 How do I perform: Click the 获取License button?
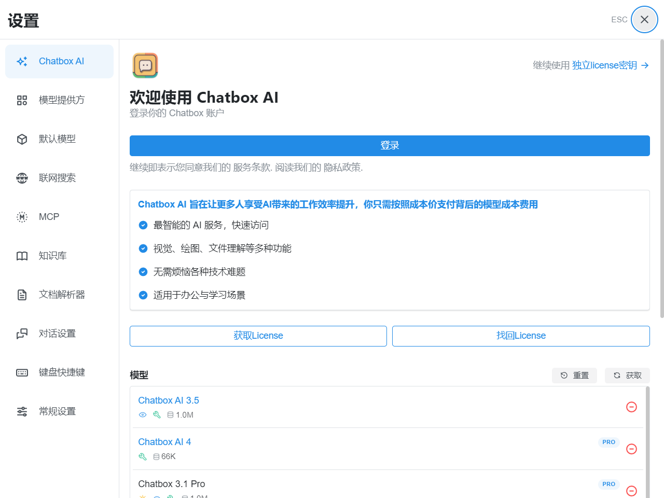[x=258, y=336]
